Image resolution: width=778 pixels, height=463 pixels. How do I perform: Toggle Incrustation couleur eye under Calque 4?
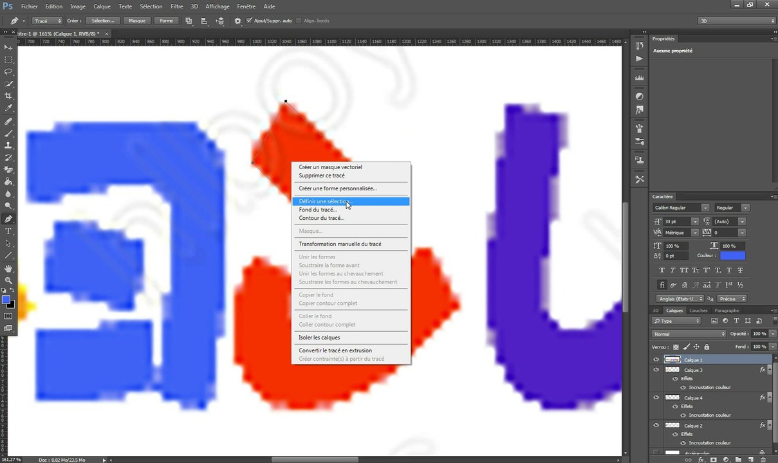click(x=683, y=415)
